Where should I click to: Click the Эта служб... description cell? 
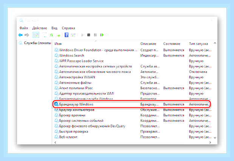(150, 77)
